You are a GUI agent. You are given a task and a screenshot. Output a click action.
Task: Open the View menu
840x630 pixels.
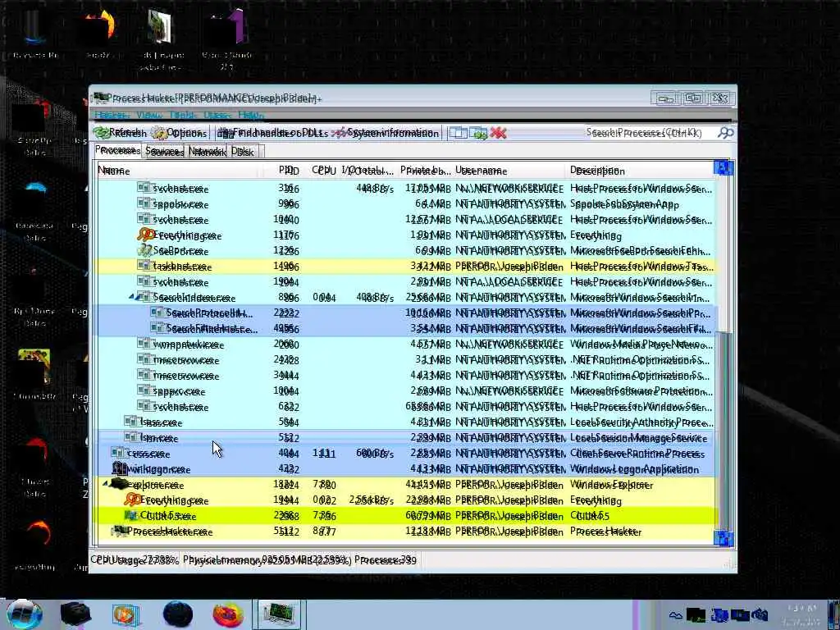coord(149,115)
